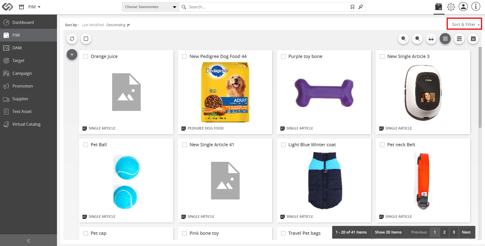Image resolution: width=485 pixels, height=246 pixels.
Task: Switch to grid view
Action: tap(445, 39)
